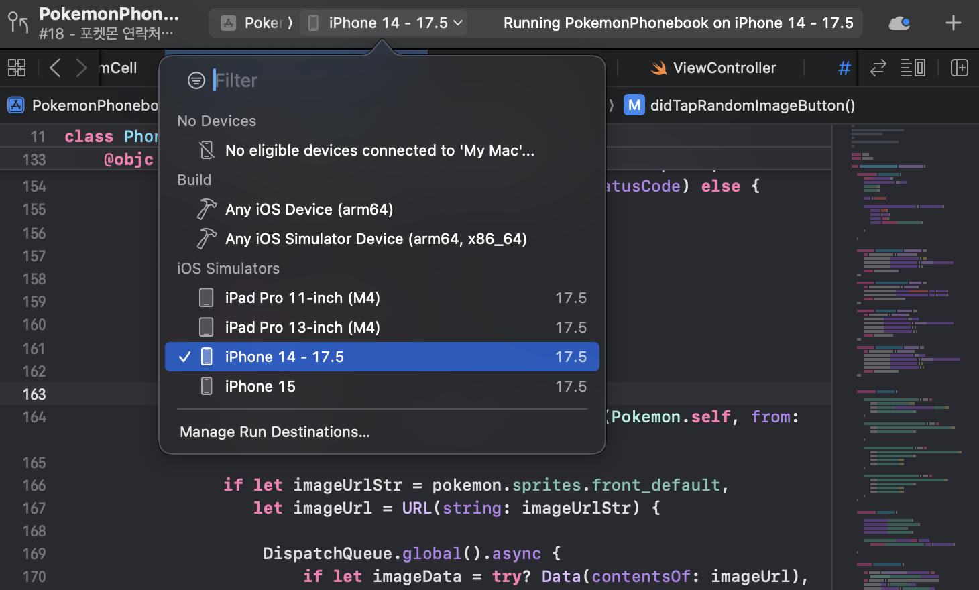Click the review/swap arrows icon

(878, 68)
